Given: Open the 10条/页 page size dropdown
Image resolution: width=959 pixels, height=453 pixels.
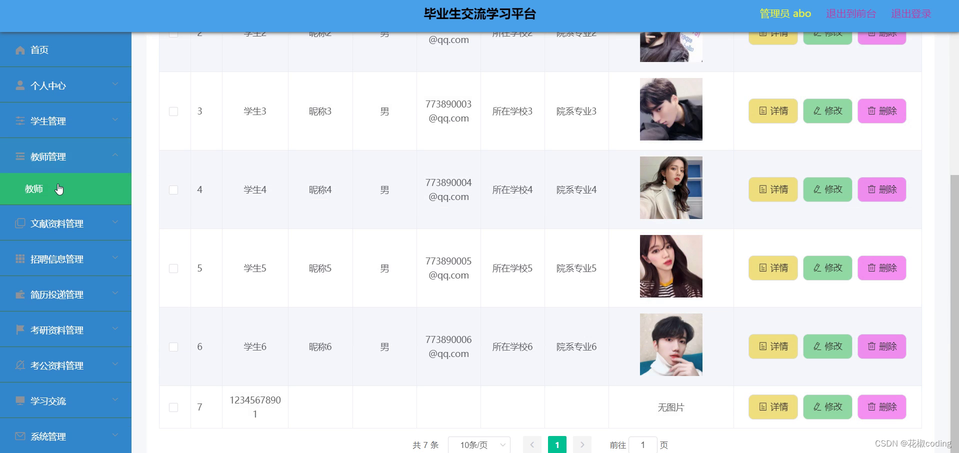Looking at the screenshot, I should (479, 444).
